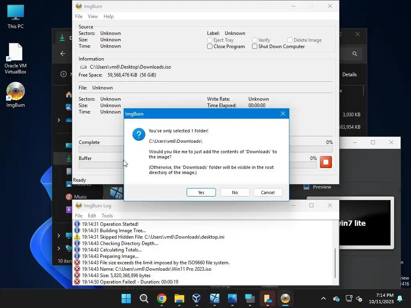This screenshot has width=411, height=308.
Task: Click the network tray icon
Action: click(349, 298)
